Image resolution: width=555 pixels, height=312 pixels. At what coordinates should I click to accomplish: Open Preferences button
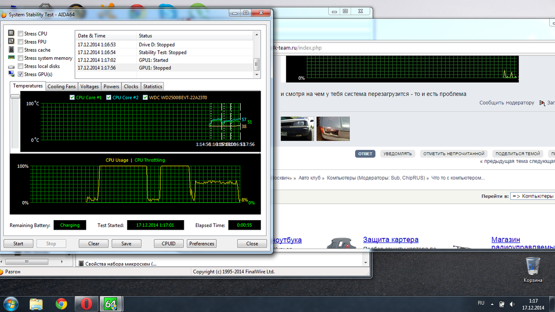202,244
